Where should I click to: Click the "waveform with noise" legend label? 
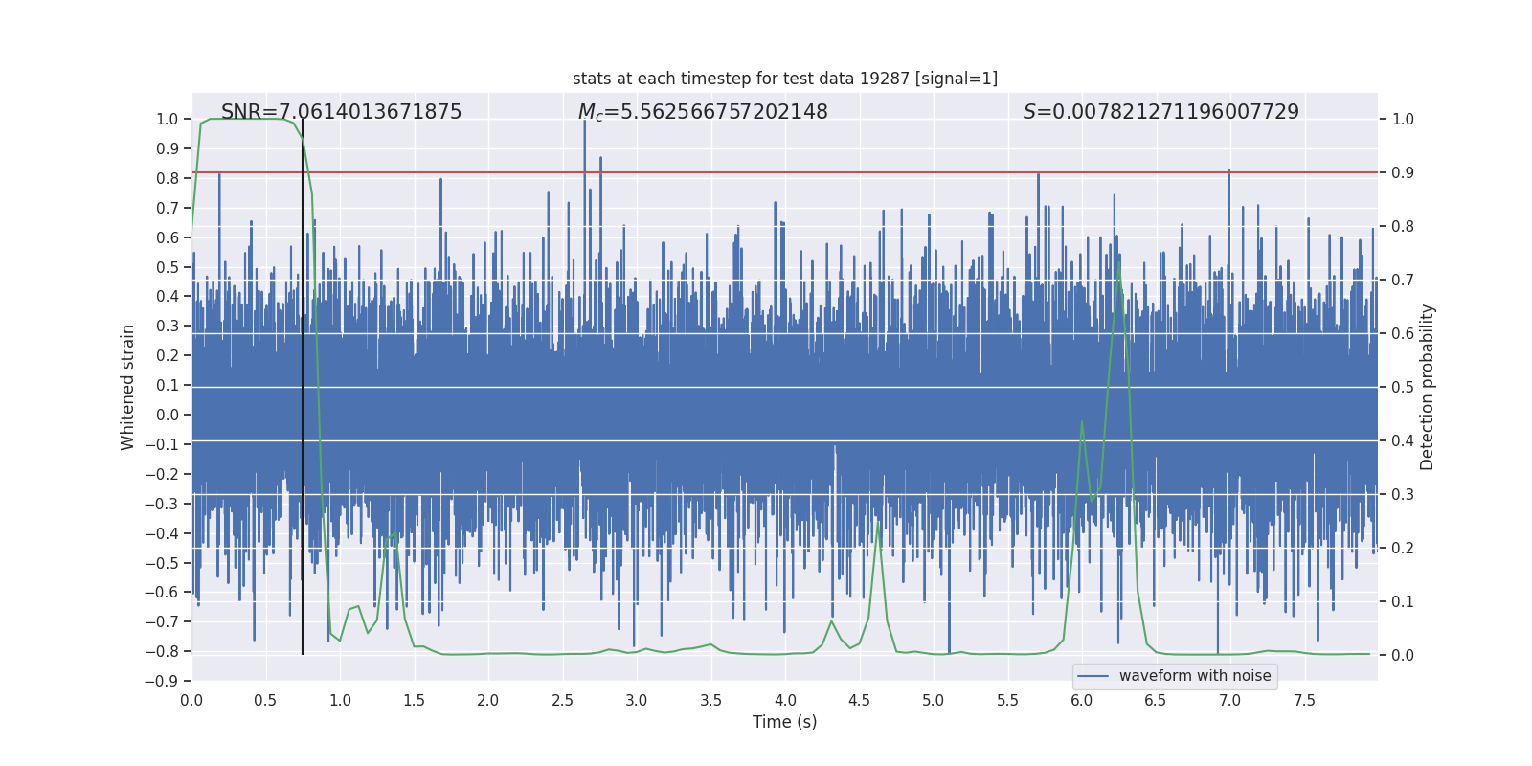[1194, 676]
